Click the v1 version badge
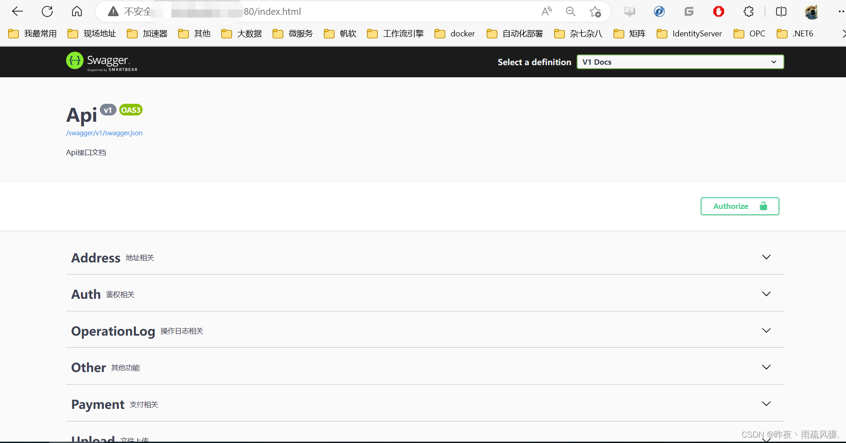The width and height of the screenshot is (846, 443). tap(108, 110)
